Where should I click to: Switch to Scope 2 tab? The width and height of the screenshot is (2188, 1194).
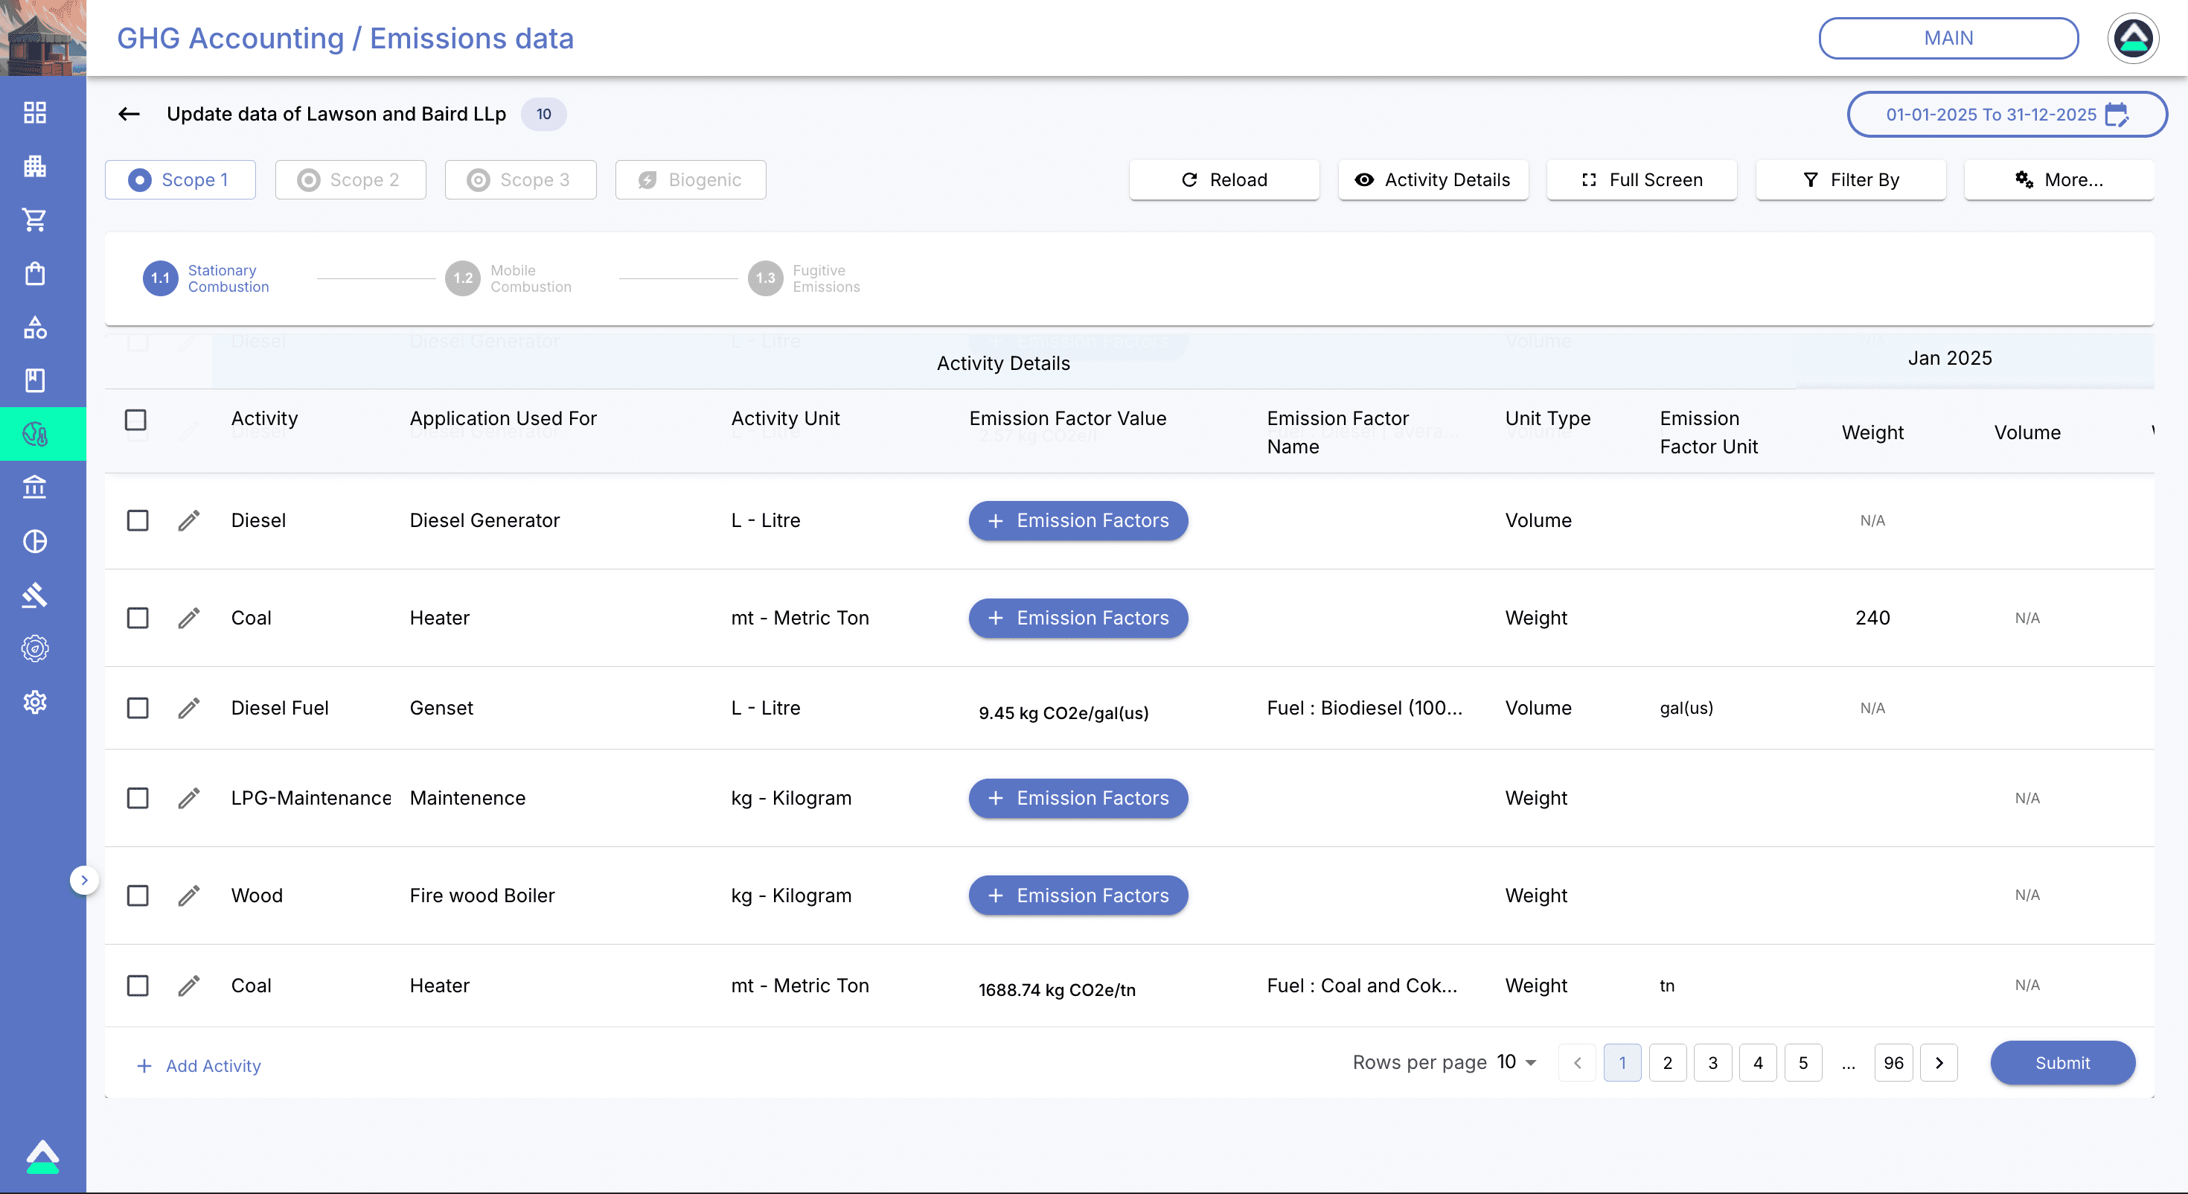[350, 180]
